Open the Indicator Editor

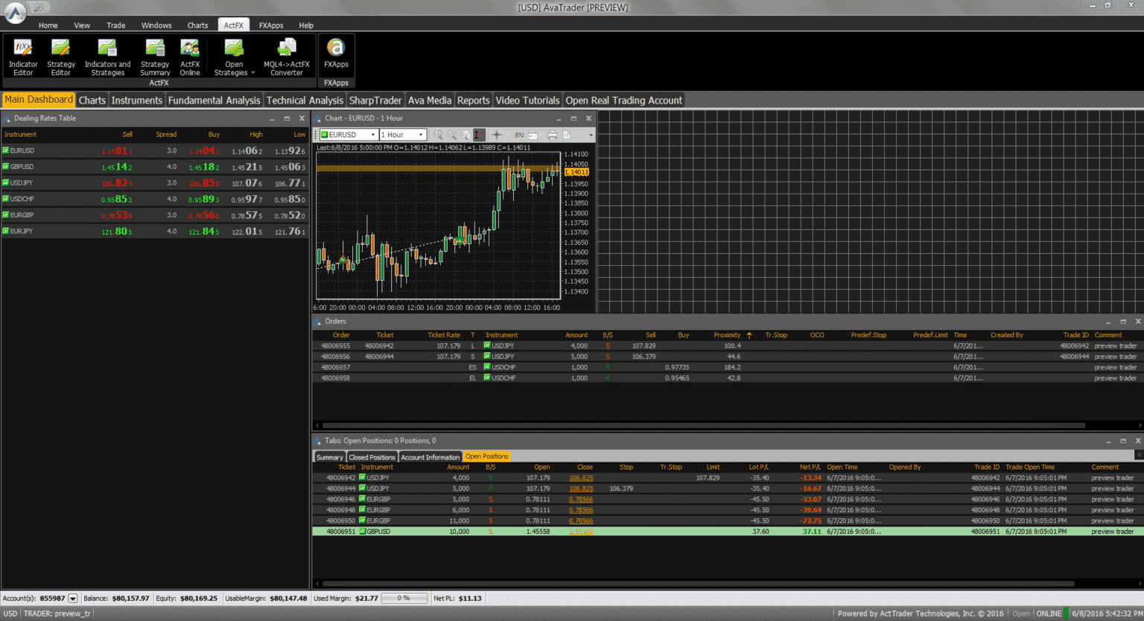pyautogui.click(x=22, y=56)
